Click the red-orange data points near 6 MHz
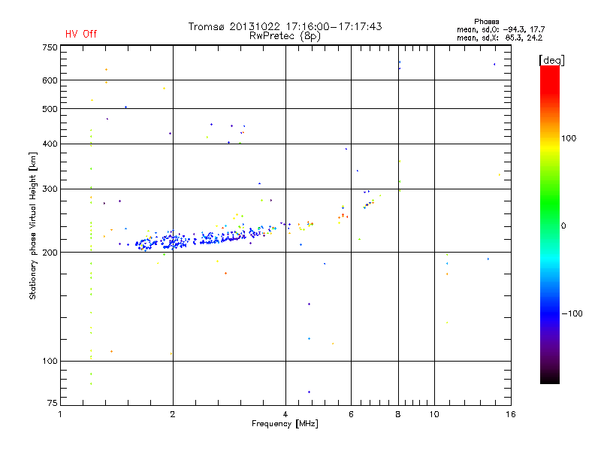The width and height of the screenshot is (601, 451). click(343, 216)
